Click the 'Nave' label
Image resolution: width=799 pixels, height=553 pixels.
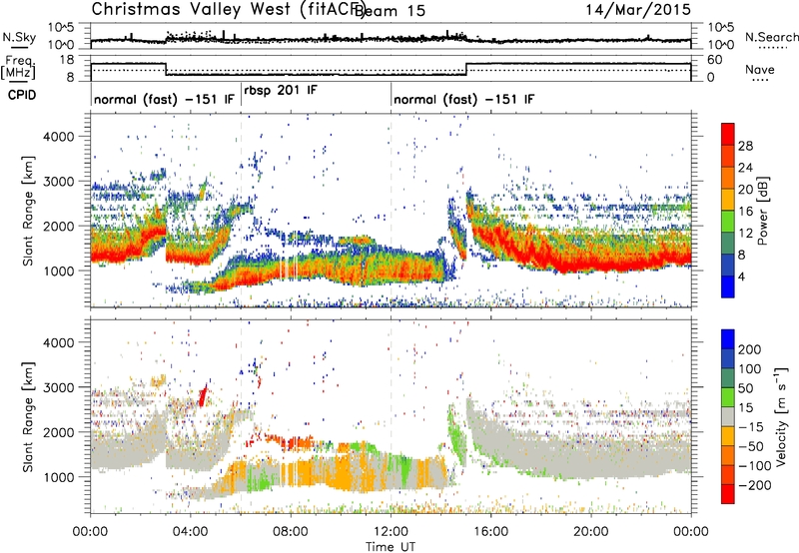pyautogui.click(x=760, y=69)
